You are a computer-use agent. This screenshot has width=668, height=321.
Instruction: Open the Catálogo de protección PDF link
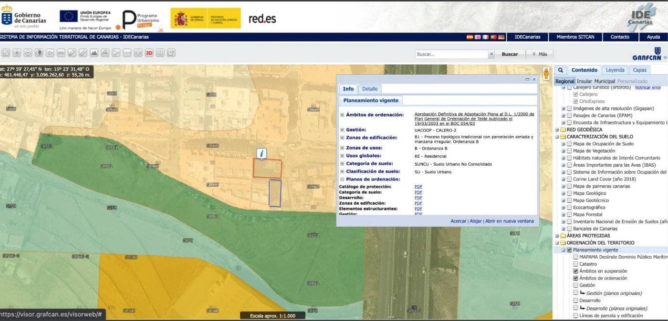[418, 187]
